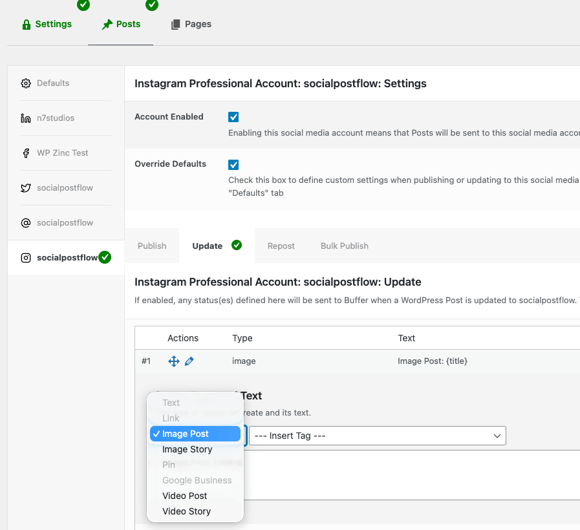This screenshot has width=580, height=530.
Task: Click heading 'Instagram Professional Account: socialpostflow: Settings'
Action: [x=281, y=83]
